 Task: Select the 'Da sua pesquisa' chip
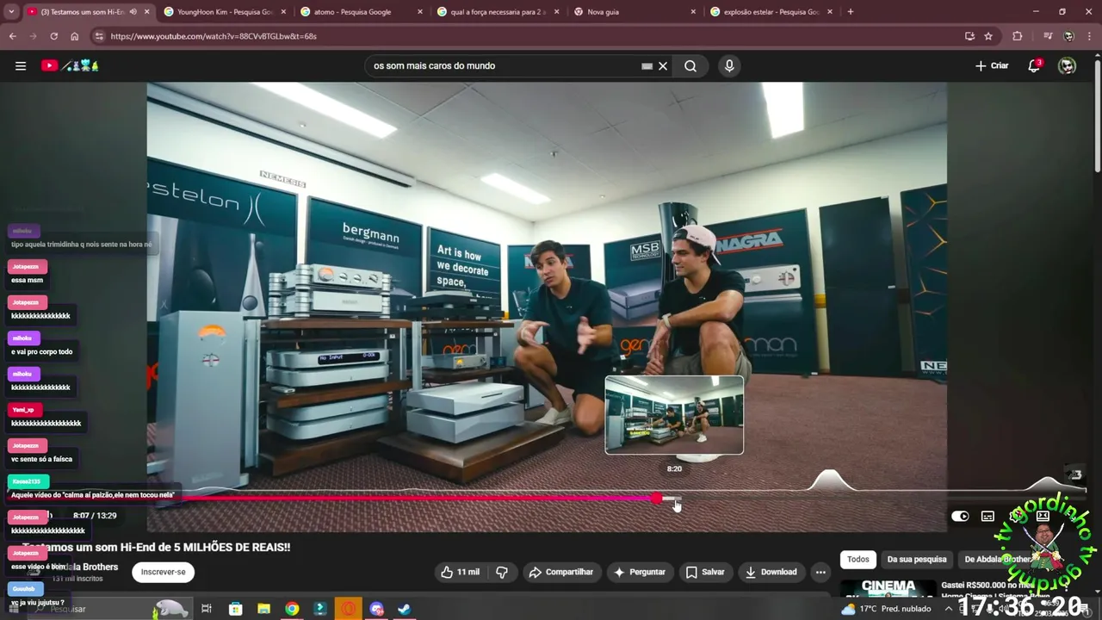tap(917, 560)
